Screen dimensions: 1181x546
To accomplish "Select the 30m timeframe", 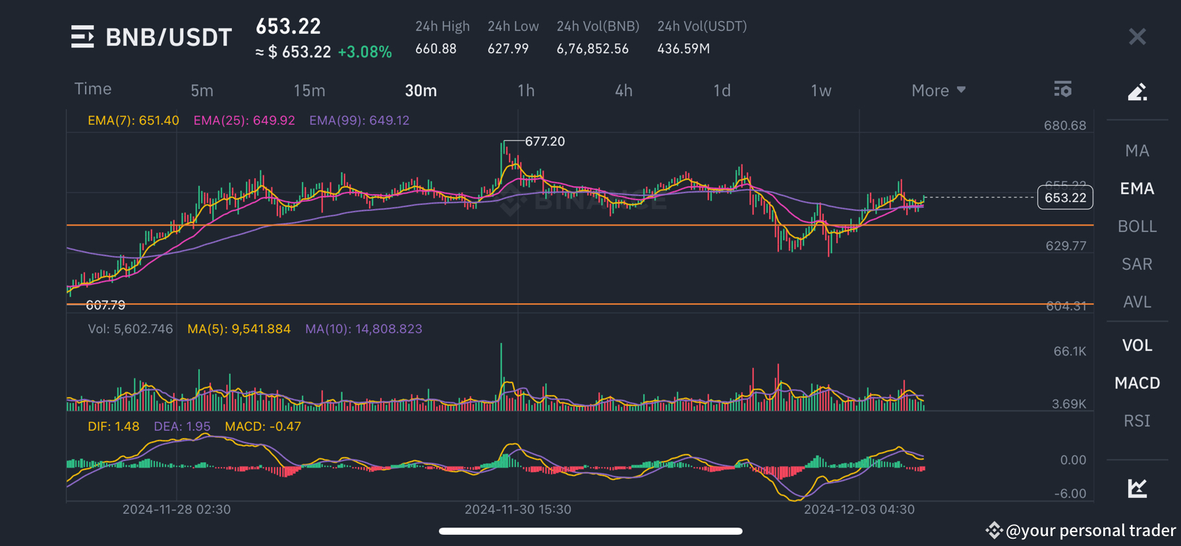I will (421, 90).
